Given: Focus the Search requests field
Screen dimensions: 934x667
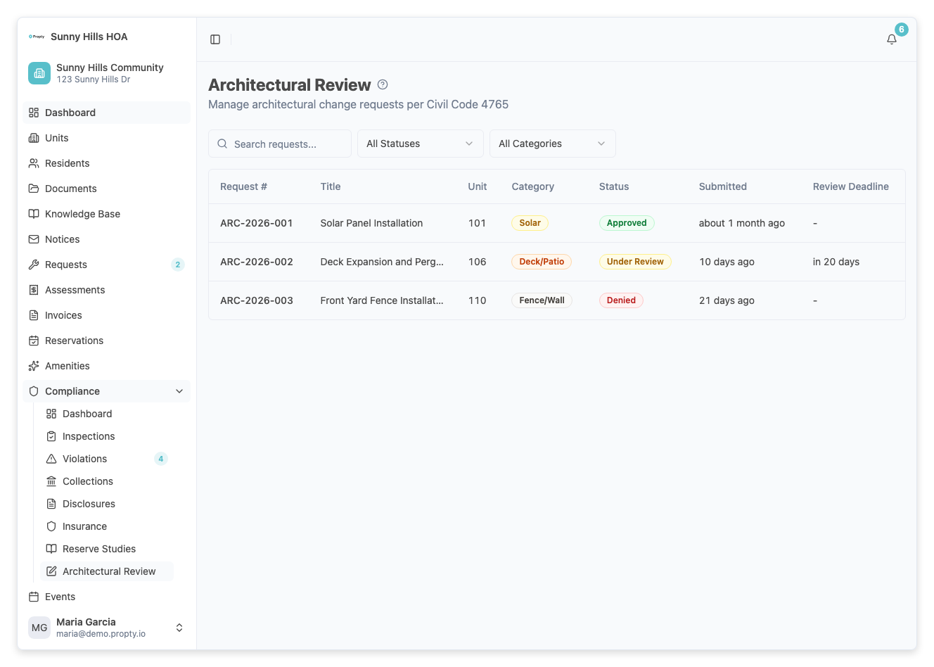Looking at the screenshot, I should coord(288,144).
